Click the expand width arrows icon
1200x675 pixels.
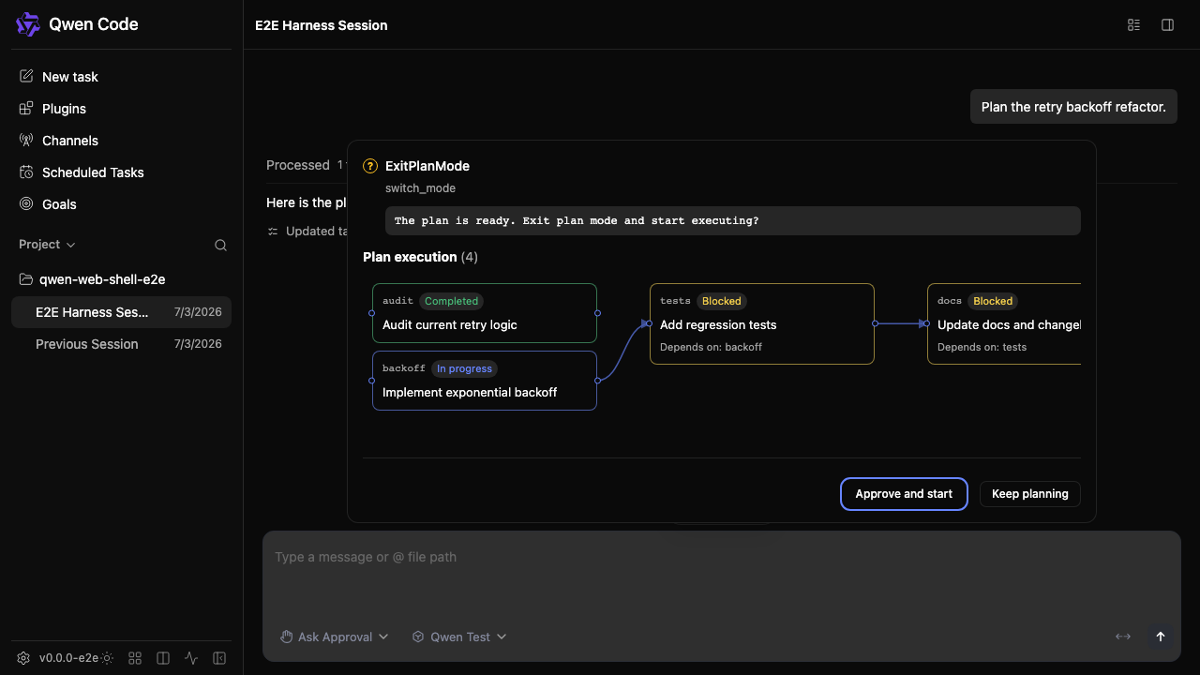pyautogui.click(x=1123, y=637)
